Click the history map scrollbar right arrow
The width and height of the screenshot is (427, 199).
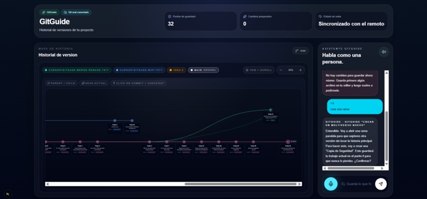click(300, 184)
